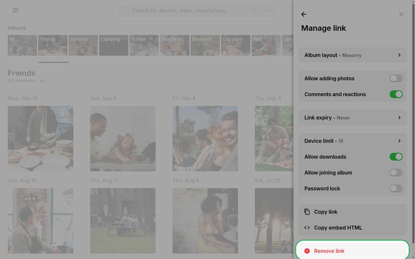Viewport: 415px width, 259px height.
Task: Go back with the arrow icon
Action: (x=304, y=14)
